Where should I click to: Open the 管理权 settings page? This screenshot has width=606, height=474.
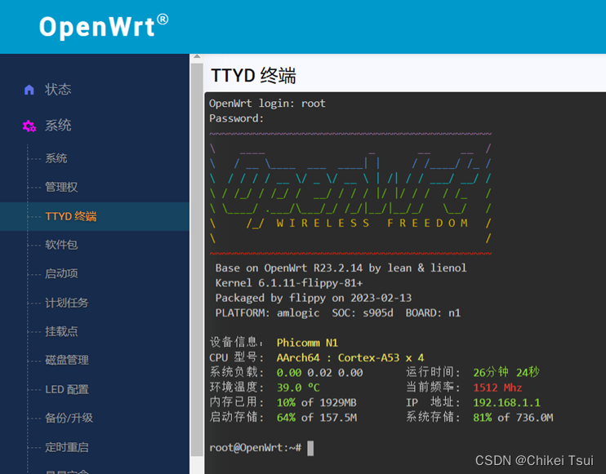tap(61, 187)
